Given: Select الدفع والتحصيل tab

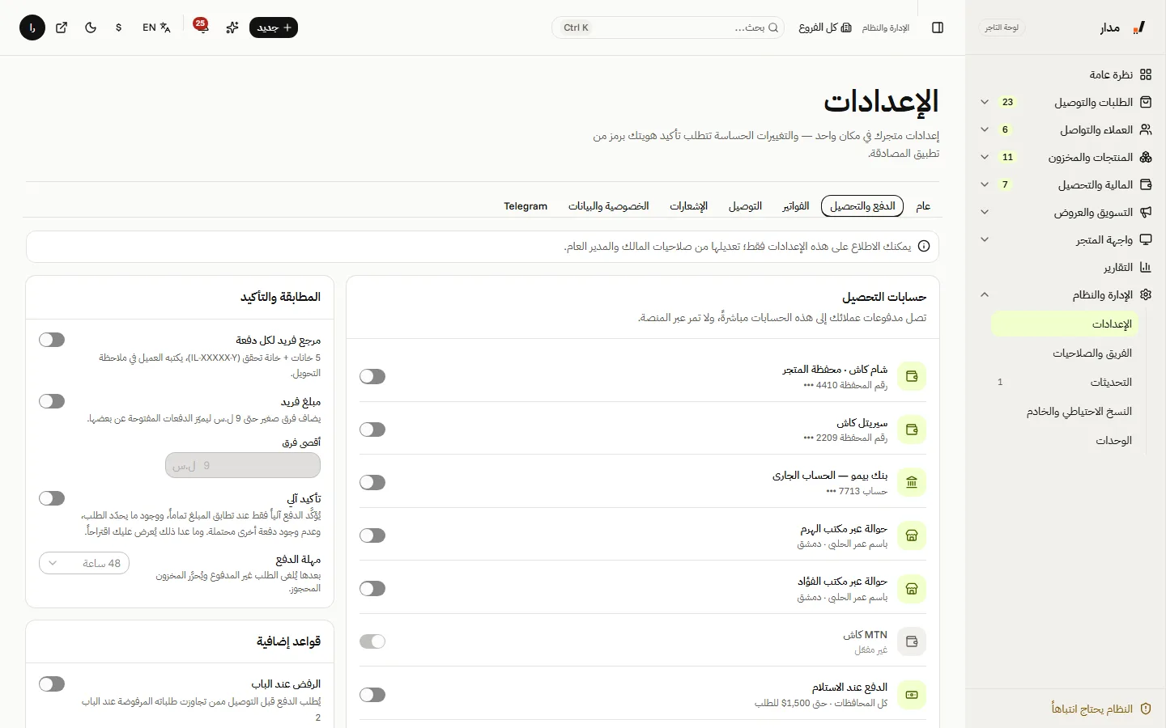Looking at the screenshot, I should click(862, 206).
